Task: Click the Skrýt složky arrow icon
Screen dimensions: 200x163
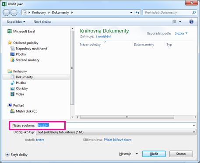Action: pyautogui.click(x=7, y=154)
